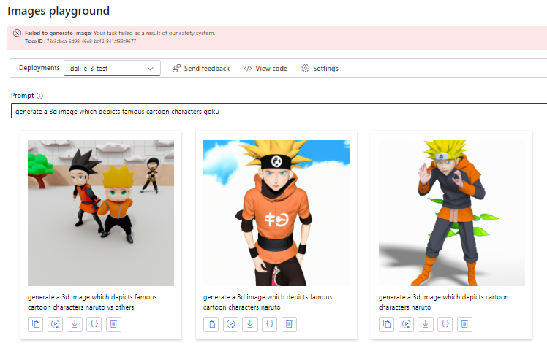Viewport: 547px width, 346px height.
Task: Copy prompt on 'depicts cartoon characters naruto' card
Action: coord(387,324)
